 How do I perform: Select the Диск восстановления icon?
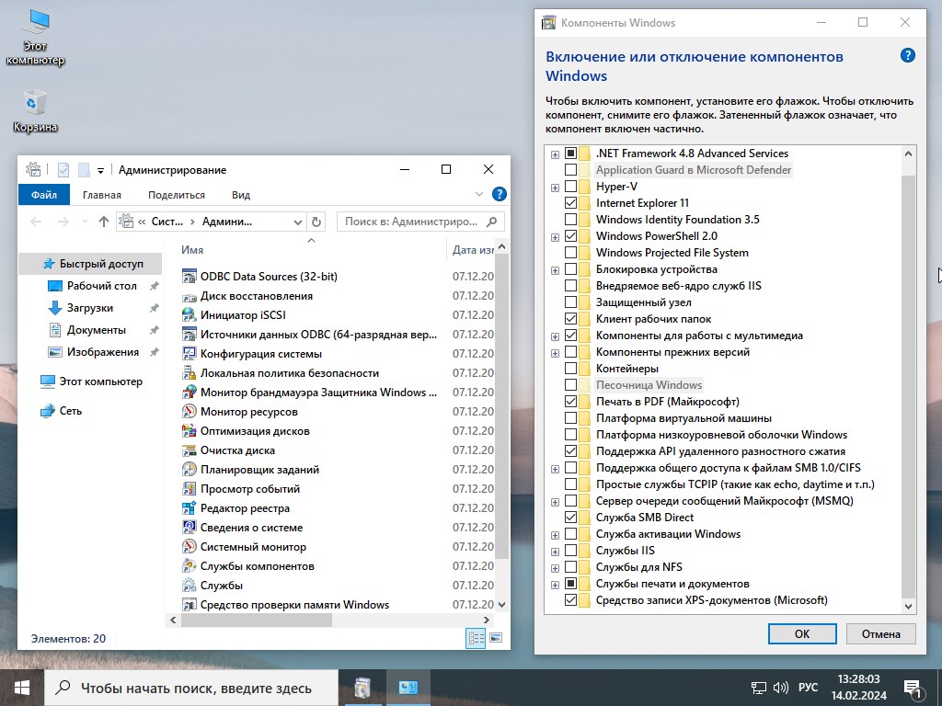point(190,295)
